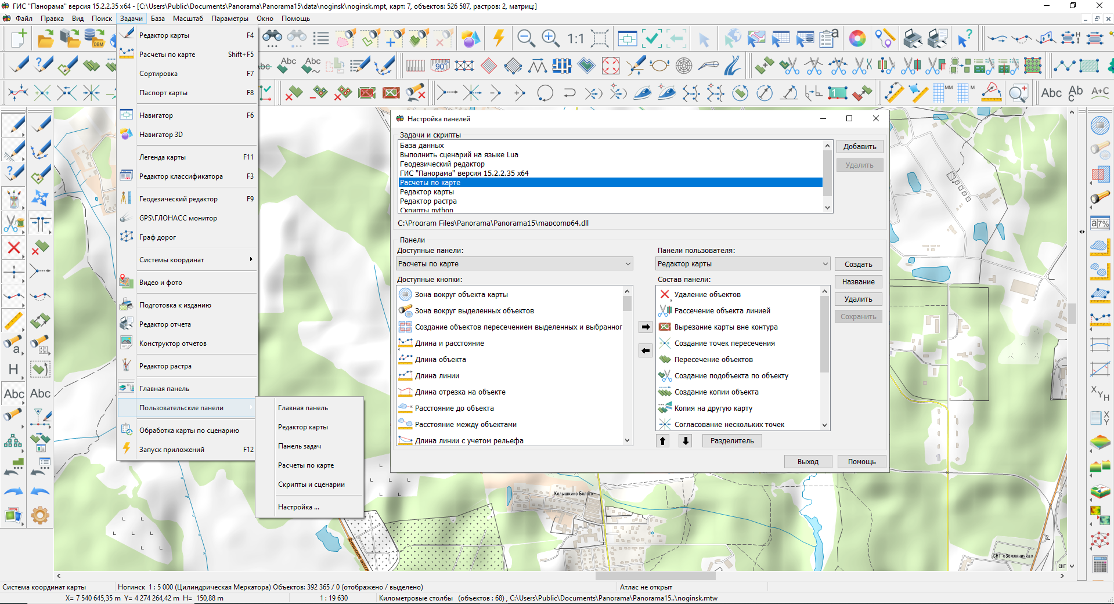Click the color wheel palette icon
The image size is (1114, 604).
857,39
